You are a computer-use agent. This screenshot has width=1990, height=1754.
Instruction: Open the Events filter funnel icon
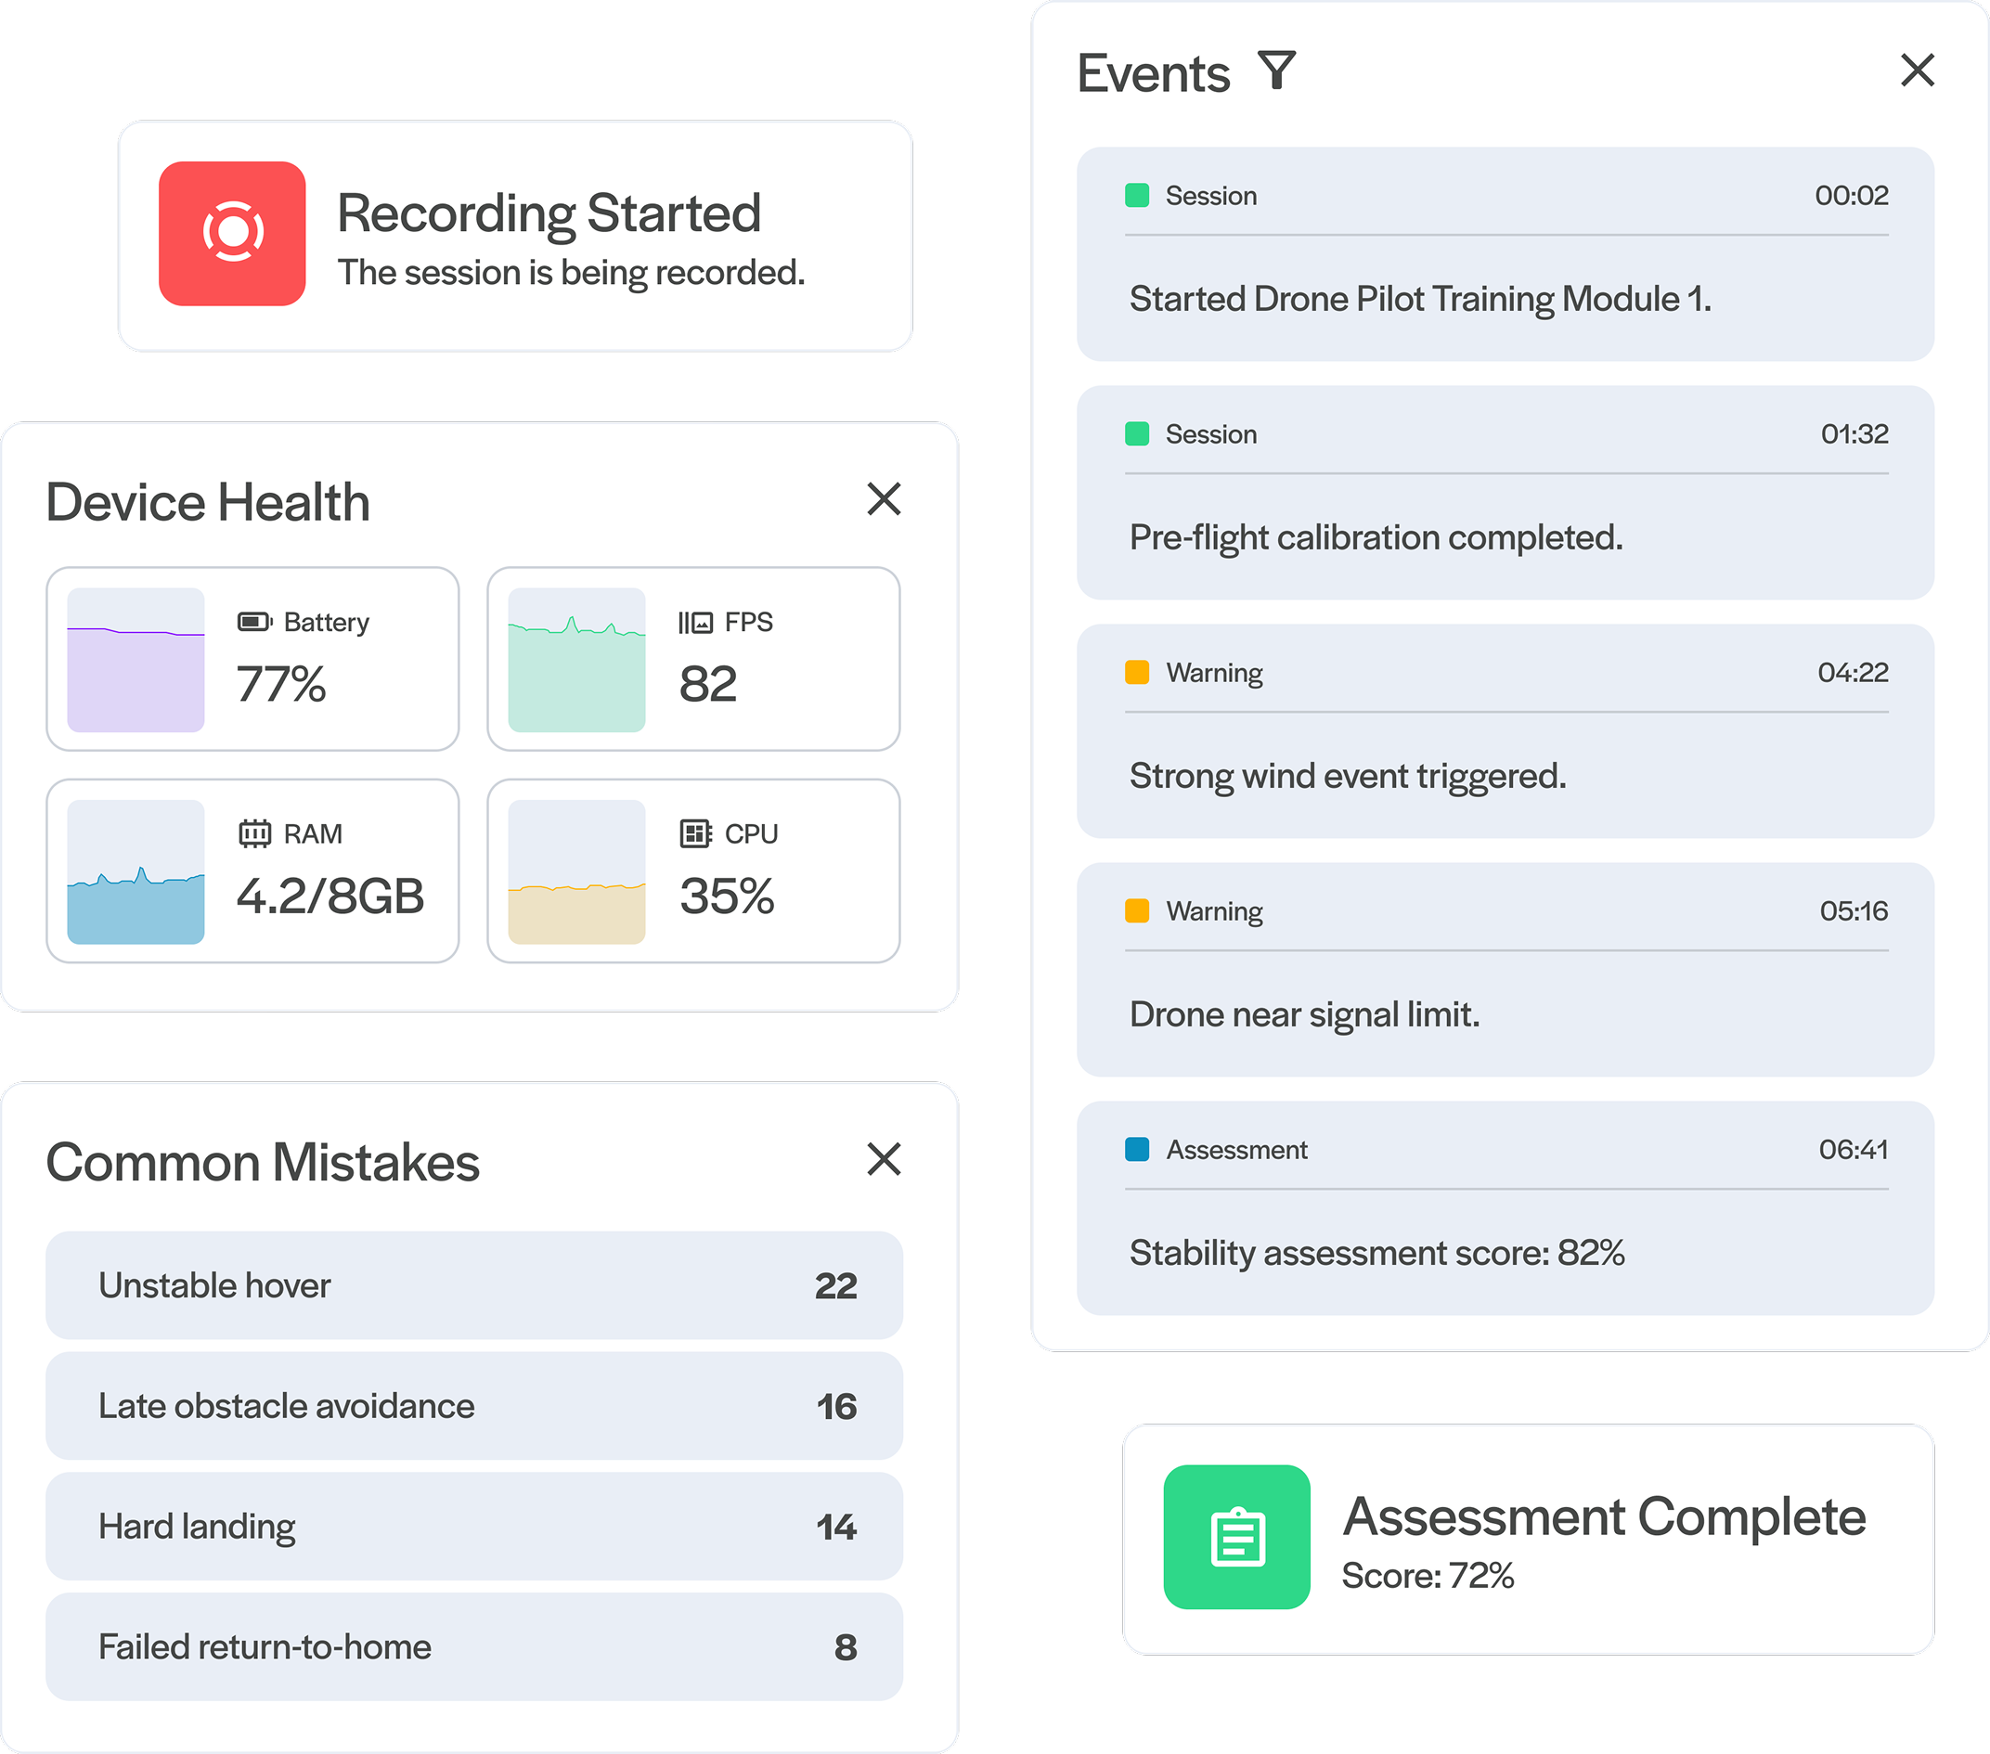tap(1276, 71)
